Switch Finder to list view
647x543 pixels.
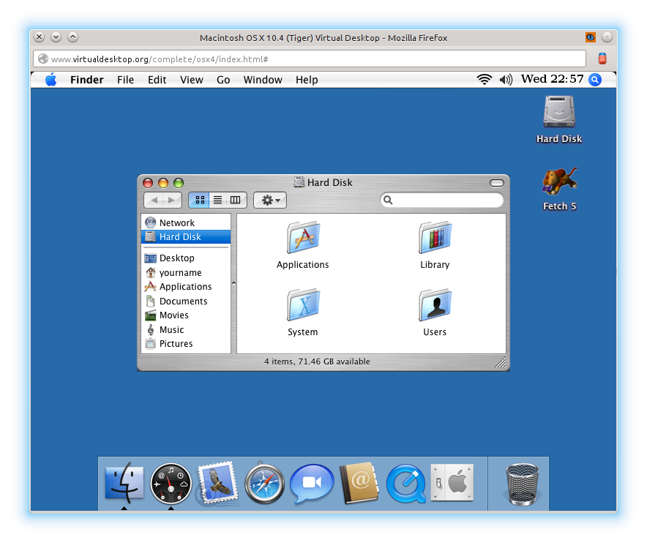coord(217,200)
